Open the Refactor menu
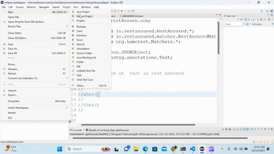 31,7
